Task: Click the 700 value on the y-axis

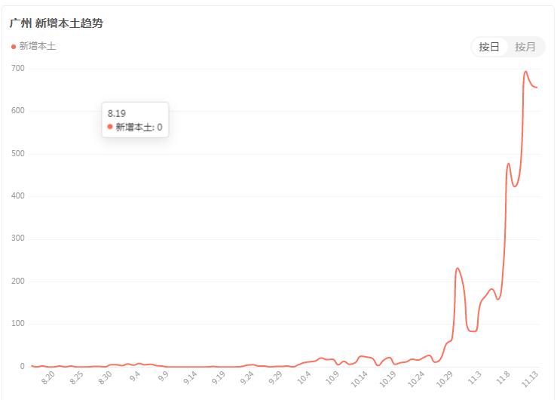Action: (18, 69)
